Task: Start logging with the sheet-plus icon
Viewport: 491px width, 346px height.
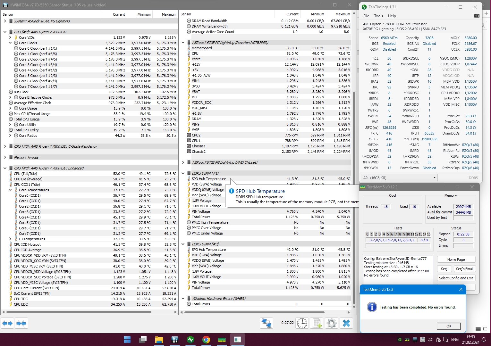Action: 317,323
